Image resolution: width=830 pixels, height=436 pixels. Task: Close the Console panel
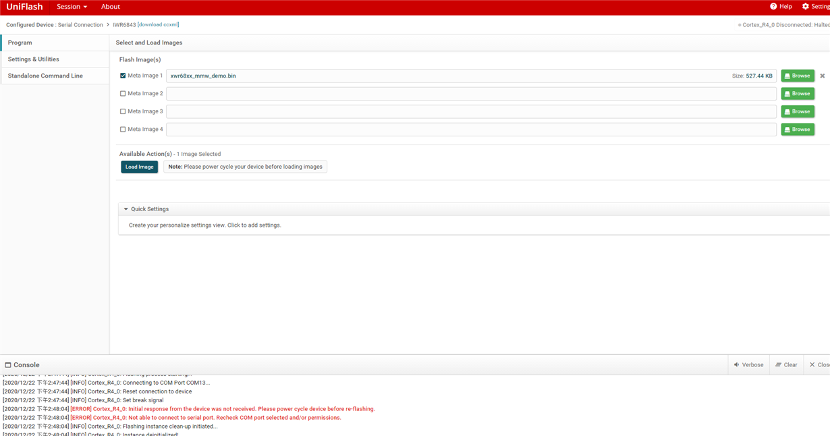click(x=819, y=365)
